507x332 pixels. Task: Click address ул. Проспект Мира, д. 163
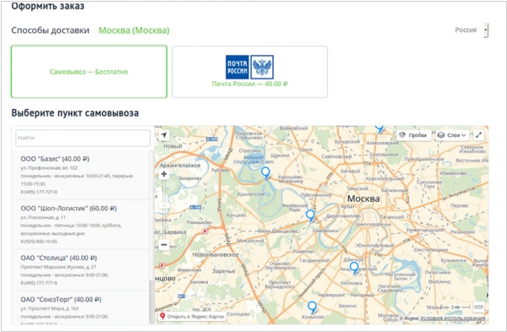coord(50,308)
